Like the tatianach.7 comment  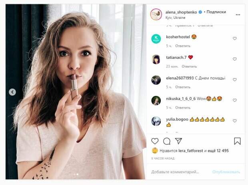[x=235, y=59]
